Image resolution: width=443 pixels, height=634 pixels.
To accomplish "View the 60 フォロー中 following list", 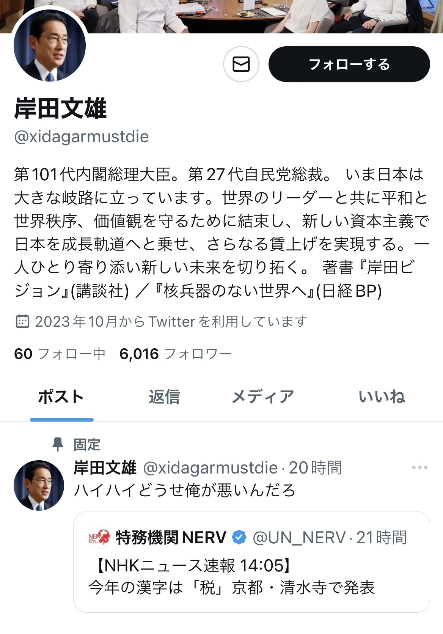I will tap(60, 354).
